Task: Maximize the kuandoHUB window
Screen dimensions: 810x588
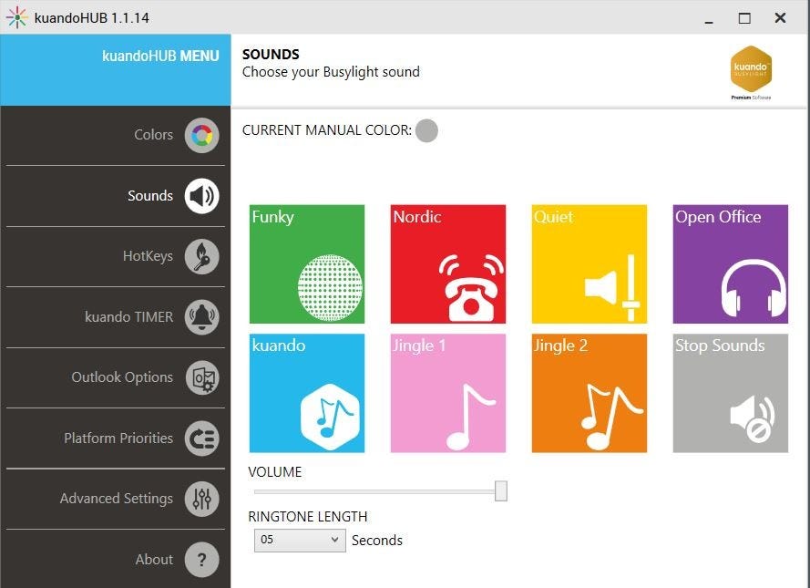Action: coord(744,18)
